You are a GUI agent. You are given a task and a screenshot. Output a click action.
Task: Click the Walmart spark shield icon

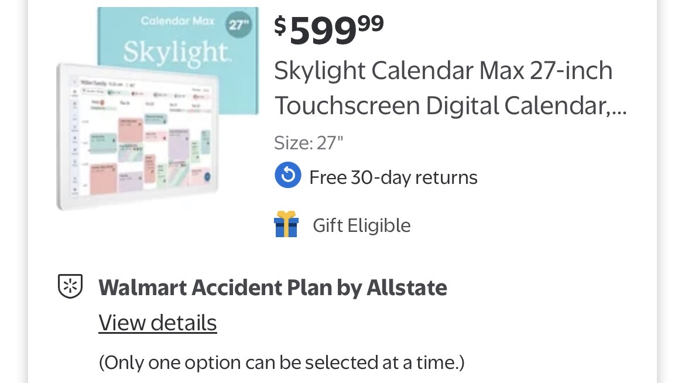(70, 286)
